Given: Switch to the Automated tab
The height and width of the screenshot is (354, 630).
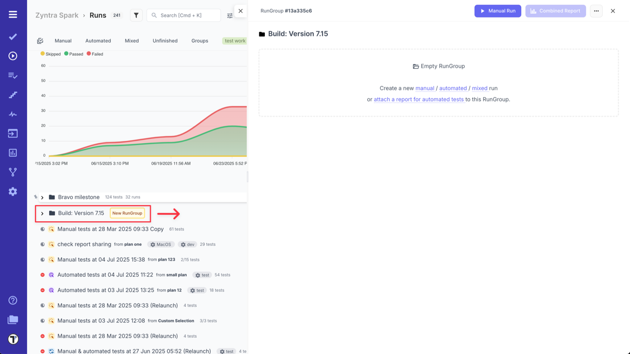Looking at the screenshot, I should coord(98,41).
